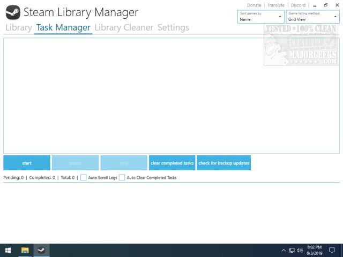Click the Total: 0 status text
The width and height of the screenshot is (343, 257).
tap(68, 177)
